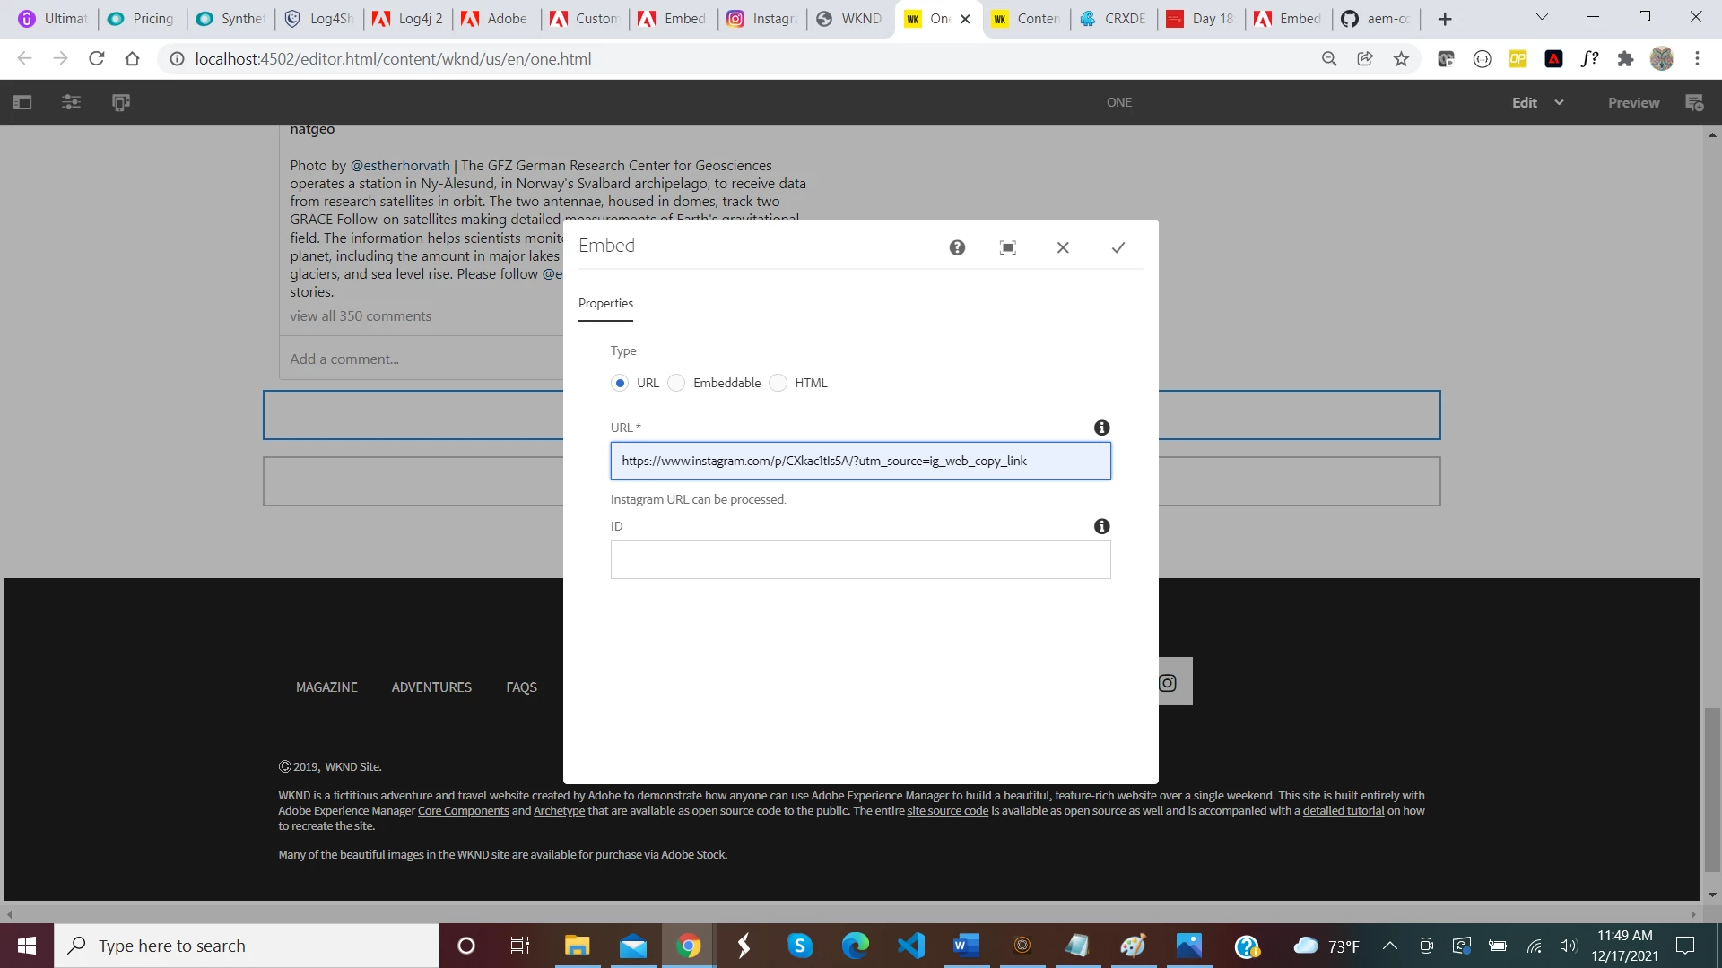The height and width of the screenshot is (968, 1722).
Task: Open page information settings icon
Action: [72, 102]
